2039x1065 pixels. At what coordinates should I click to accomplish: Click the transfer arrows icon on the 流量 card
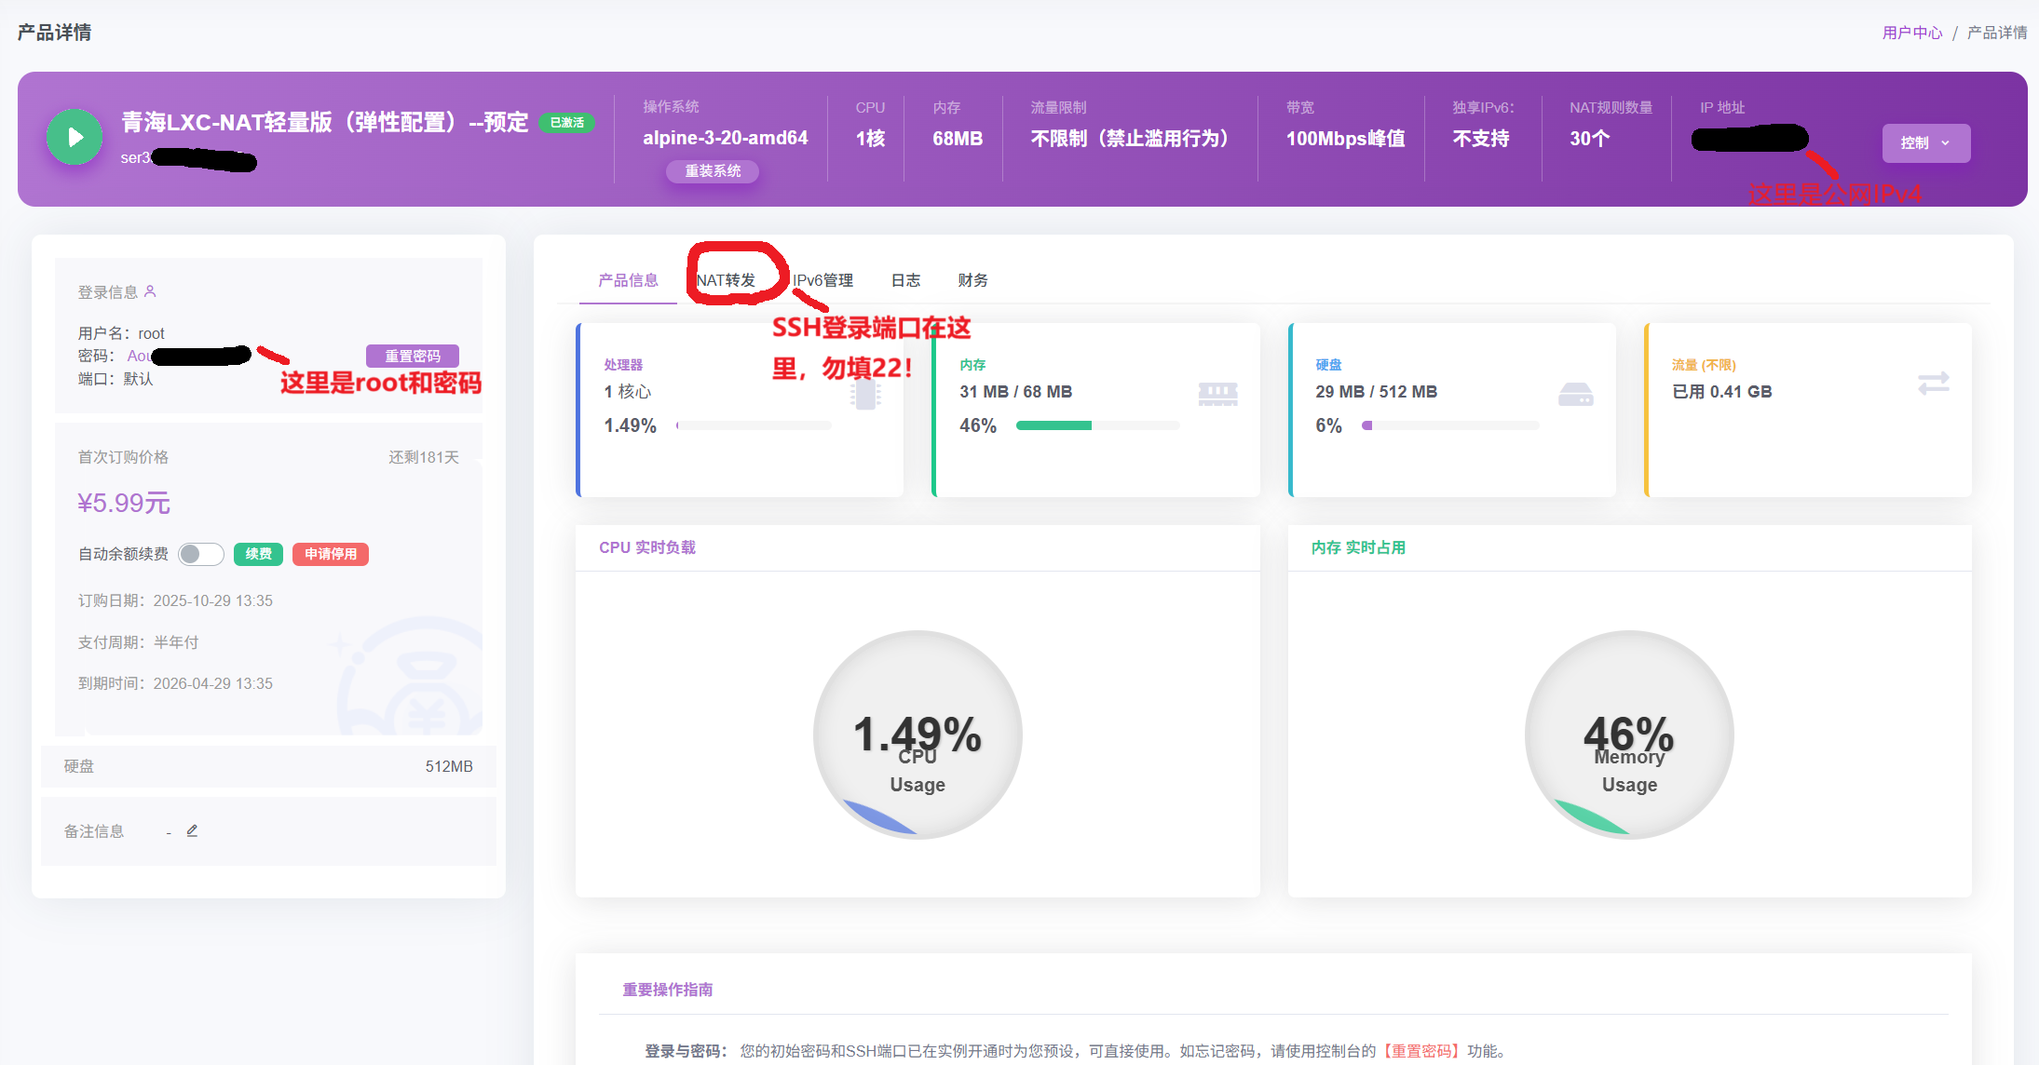[x=1934, y=384]
